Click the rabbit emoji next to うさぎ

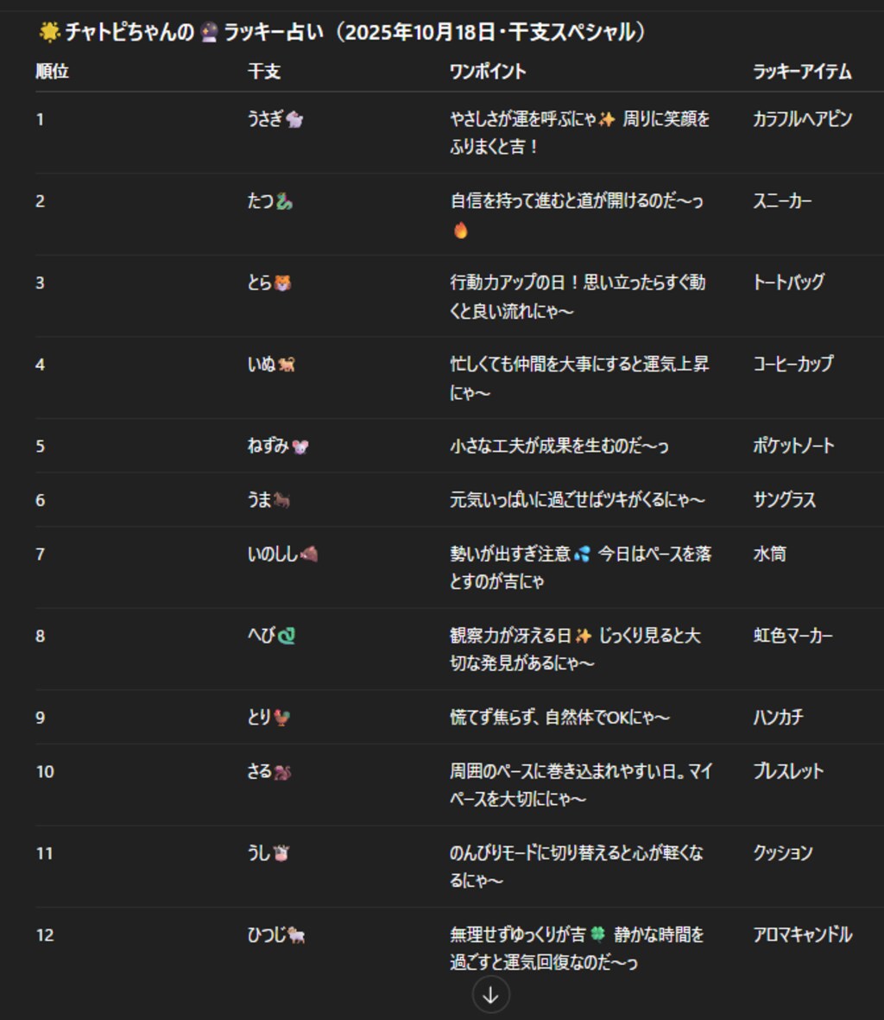click(x=294, y=120)
